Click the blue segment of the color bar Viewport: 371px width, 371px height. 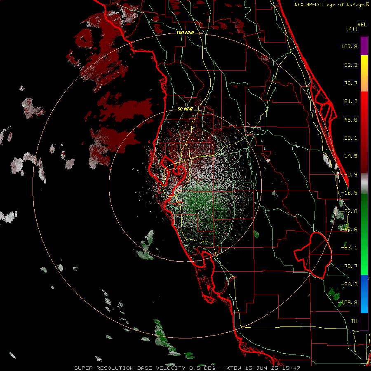(364, 294)
